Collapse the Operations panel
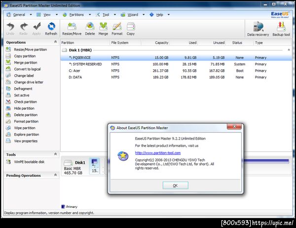 55,42
